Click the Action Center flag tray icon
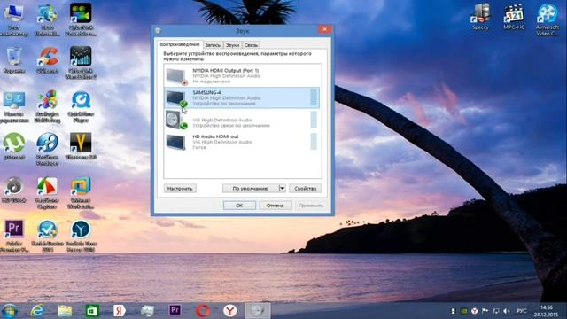 pyautogui.click(x=485, y=311)
